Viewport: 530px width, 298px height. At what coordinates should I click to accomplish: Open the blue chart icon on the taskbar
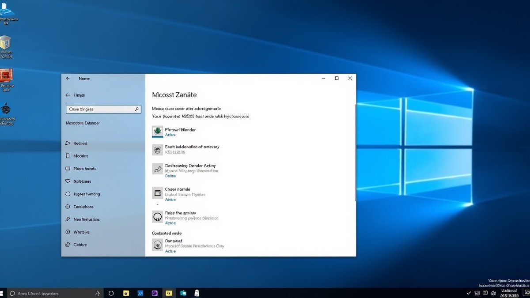click(x=140, y=293)
